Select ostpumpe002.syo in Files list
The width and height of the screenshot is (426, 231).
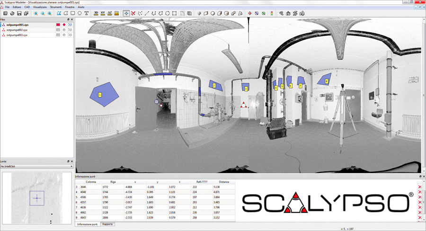coord(17,30)
